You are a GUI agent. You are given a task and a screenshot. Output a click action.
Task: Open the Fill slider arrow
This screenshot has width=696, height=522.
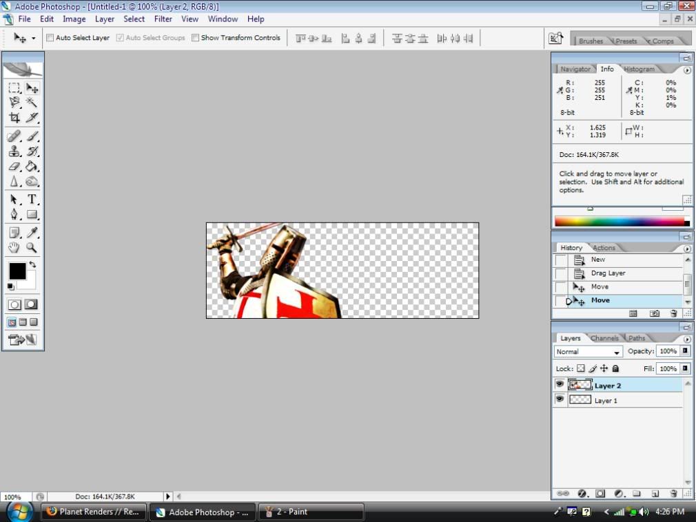(686, 368)
